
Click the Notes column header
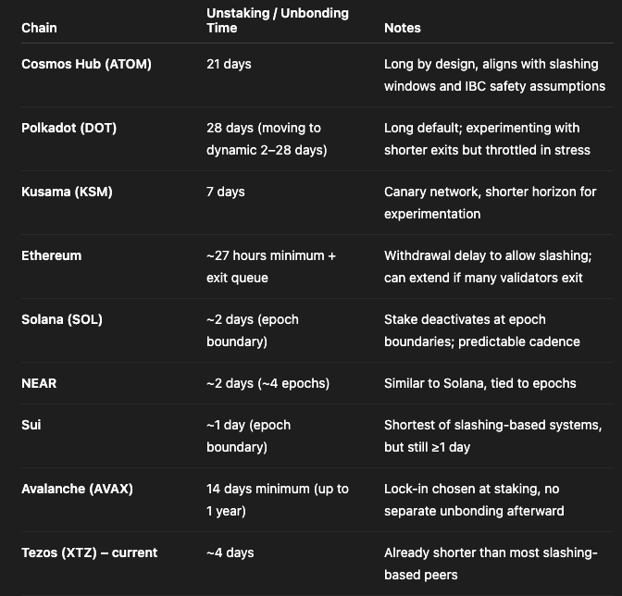click(x=403, y=28)
